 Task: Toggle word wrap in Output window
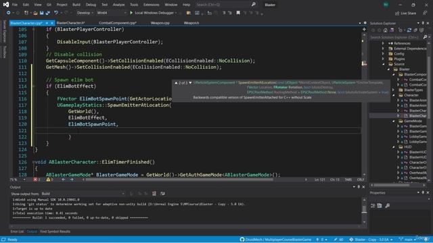coord(162,194)
